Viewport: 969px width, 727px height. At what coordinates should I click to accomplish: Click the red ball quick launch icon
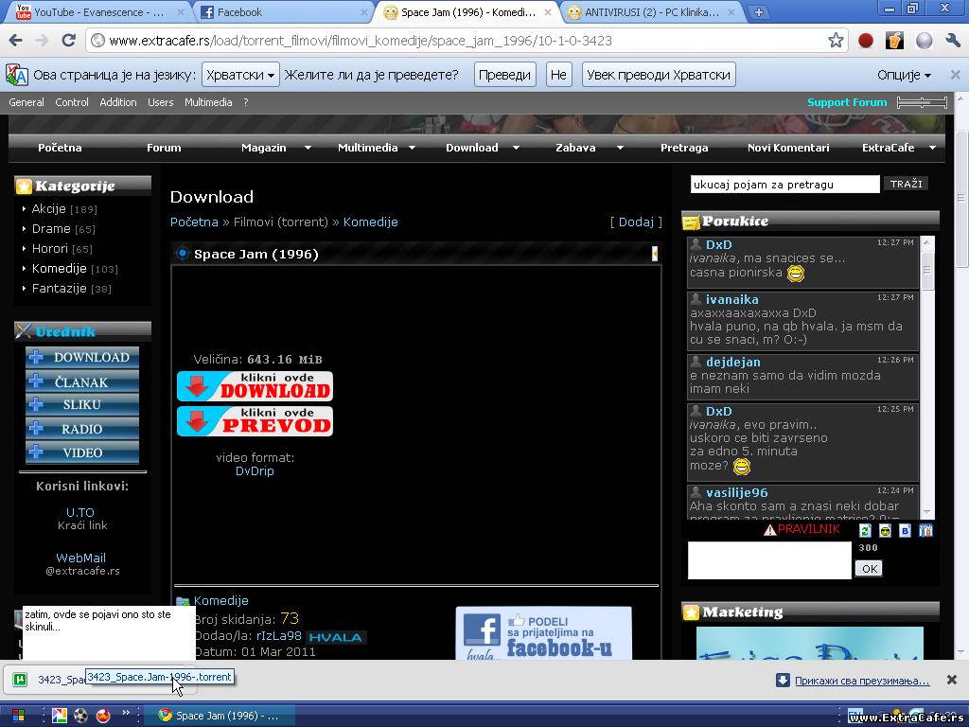pos(102,716)
